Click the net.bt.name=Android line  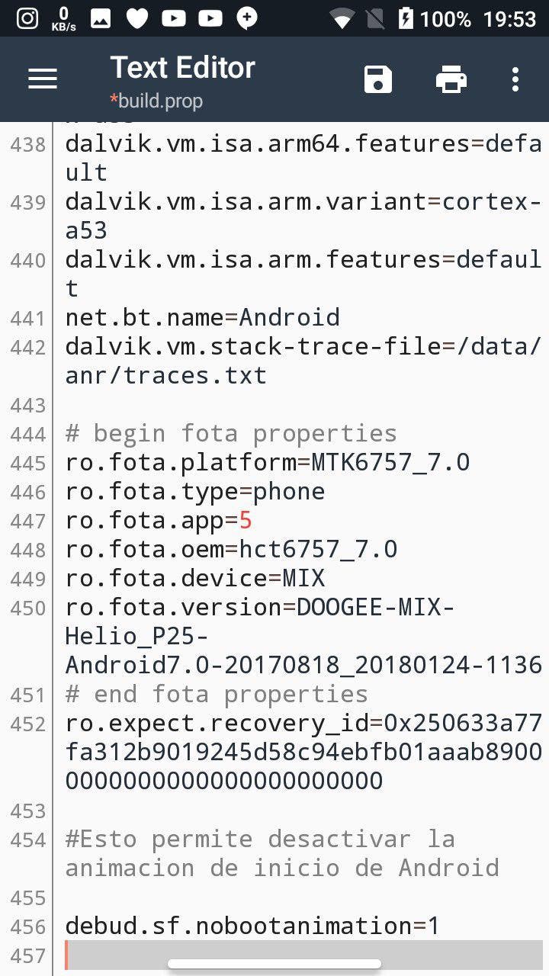pyautogui.click(x=203, y=318)
